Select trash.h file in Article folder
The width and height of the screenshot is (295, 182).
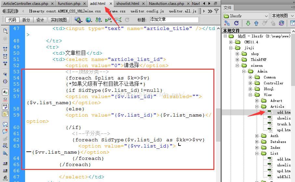coord(284,124)
